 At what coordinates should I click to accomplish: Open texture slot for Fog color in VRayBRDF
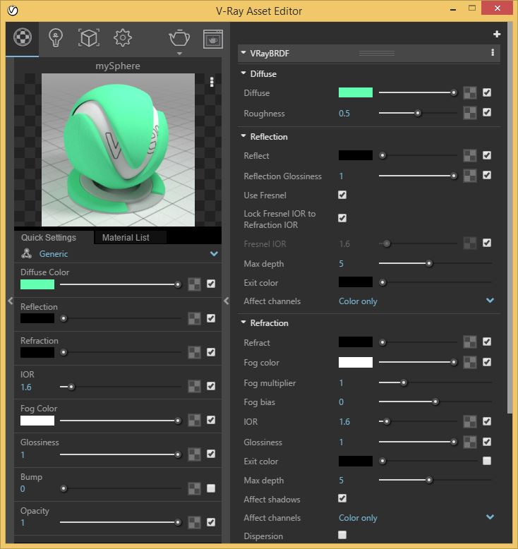click(x=470, y=363)
